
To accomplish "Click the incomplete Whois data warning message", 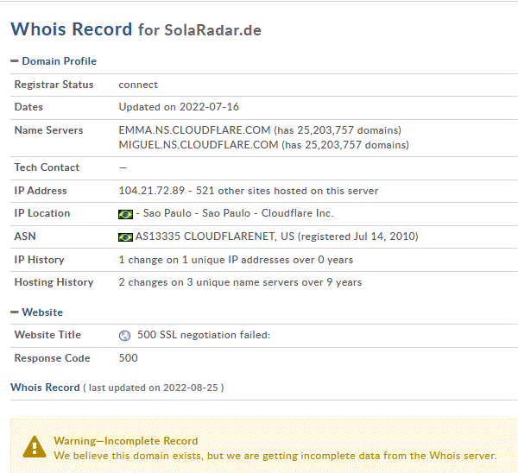I will [275, 456].
